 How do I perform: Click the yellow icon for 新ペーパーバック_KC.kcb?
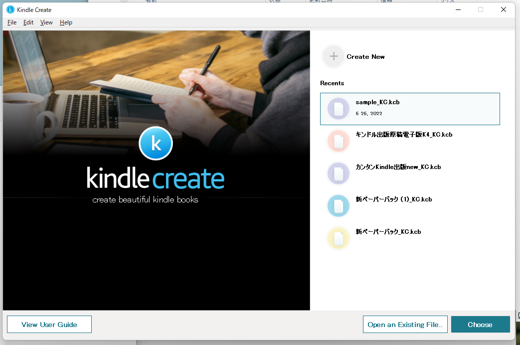tap(338, 238)
